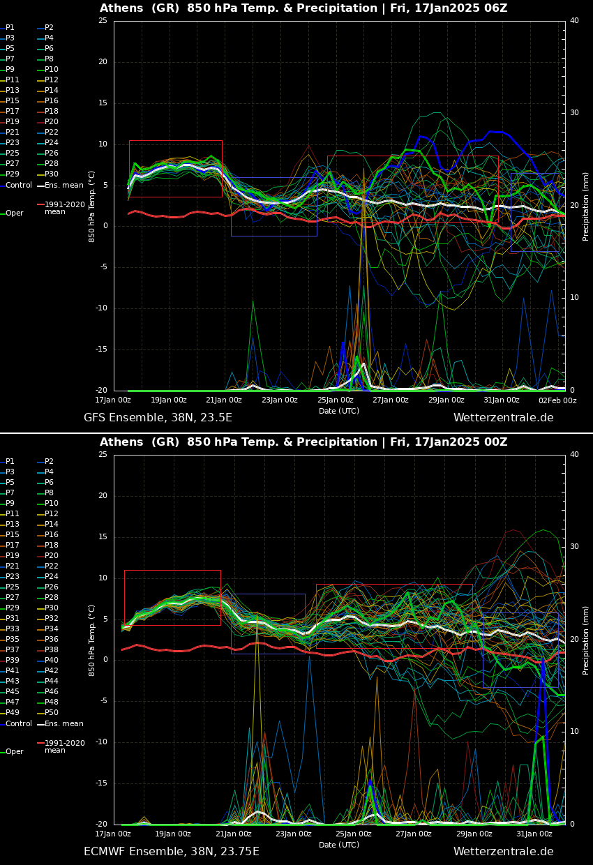Screen dimensions: 593x865
Task: Choose legend entry P41
Action: tap(10, 670)
